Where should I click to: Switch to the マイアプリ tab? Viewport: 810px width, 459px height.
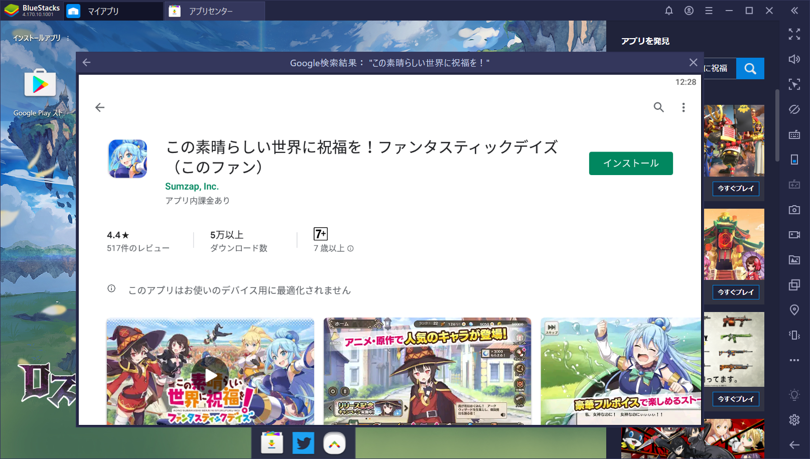click(x=113, y=11)
